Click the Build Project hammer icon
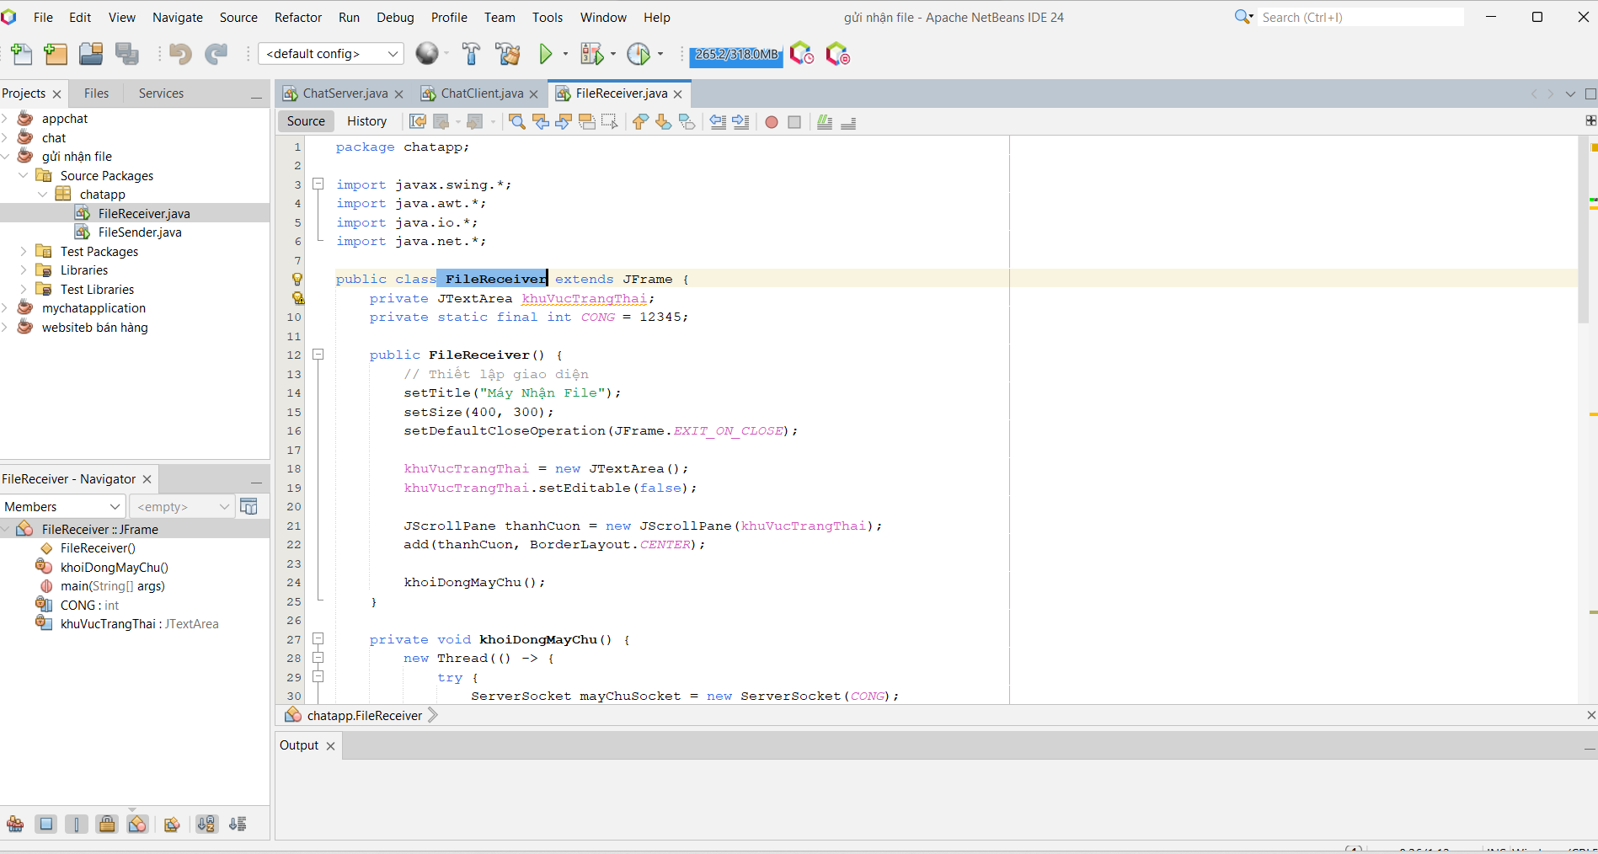The image size is (1598, 854). coord(471,55)
